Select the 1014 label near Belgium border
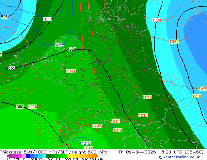Screen dimensions: 207x160 coord(71,71)
